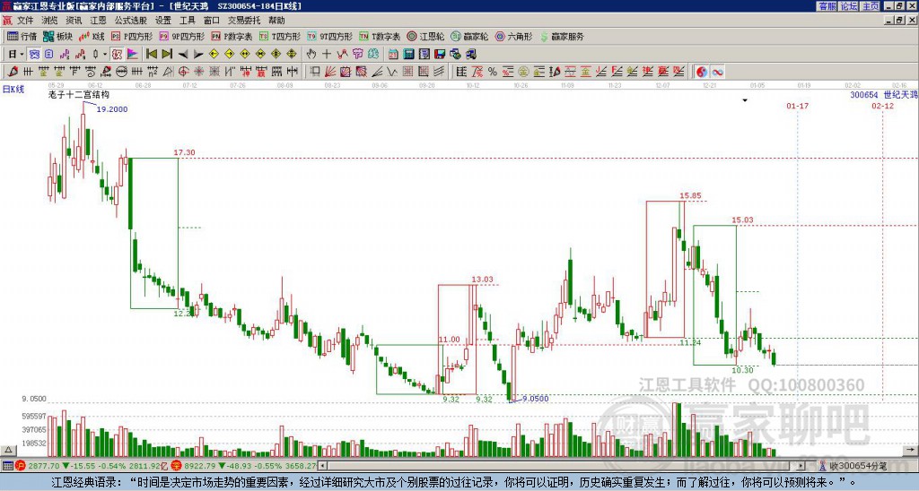Toggle the infinity symbol icon
Viewport: 919px width, 491px height.
[717, 72]
